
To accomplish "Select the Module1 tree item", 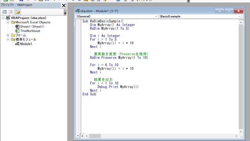I will [x=26, y=44].
